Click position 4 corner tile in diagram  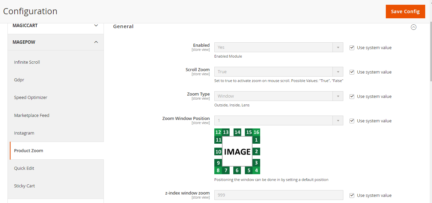(x=256, y=170)
